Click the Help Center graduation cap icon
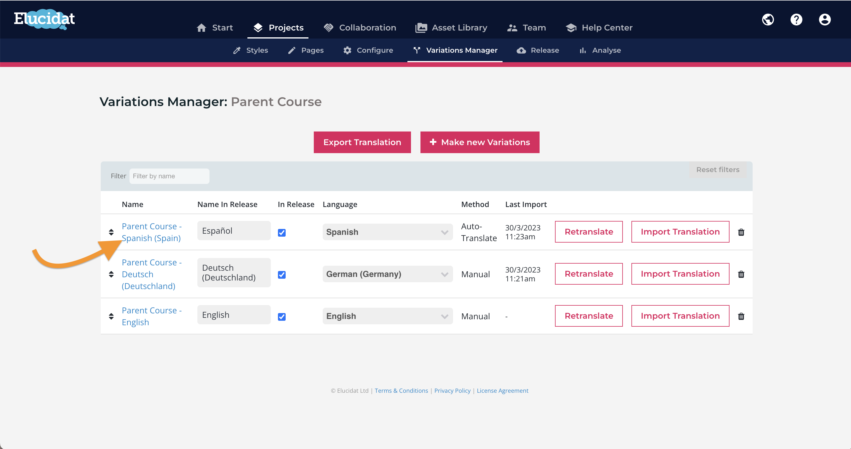851x449 pixels. [571, 28]
